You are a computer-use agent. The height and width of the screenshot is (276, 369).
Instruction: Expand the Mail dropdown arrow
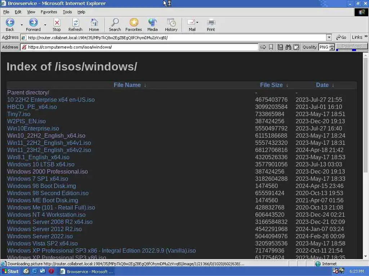pos(197,22)
